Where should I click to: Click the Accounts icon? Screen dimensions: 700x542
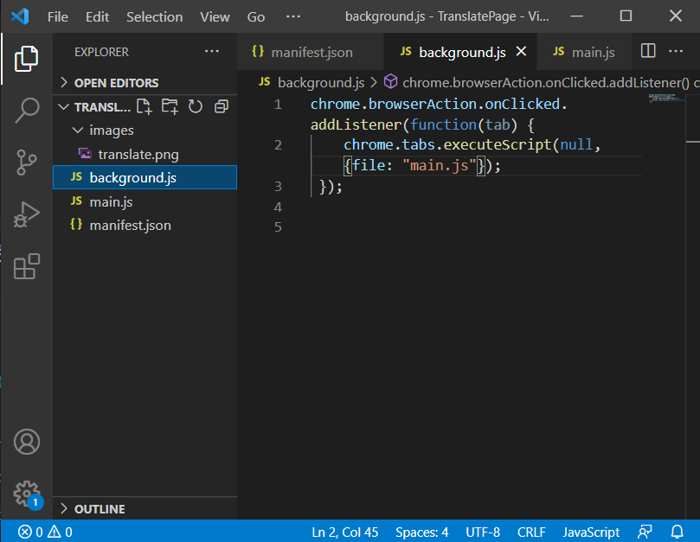[x=27, y=442]
